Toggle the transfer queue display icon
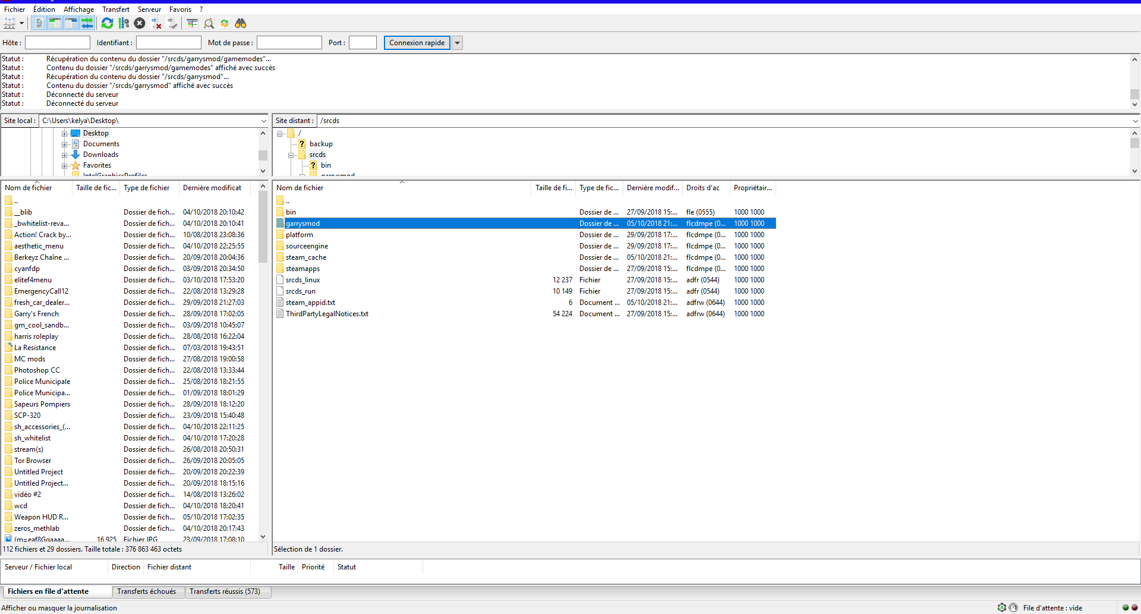Viewport: 1141px width, 614px height. [x=87, y=23]
